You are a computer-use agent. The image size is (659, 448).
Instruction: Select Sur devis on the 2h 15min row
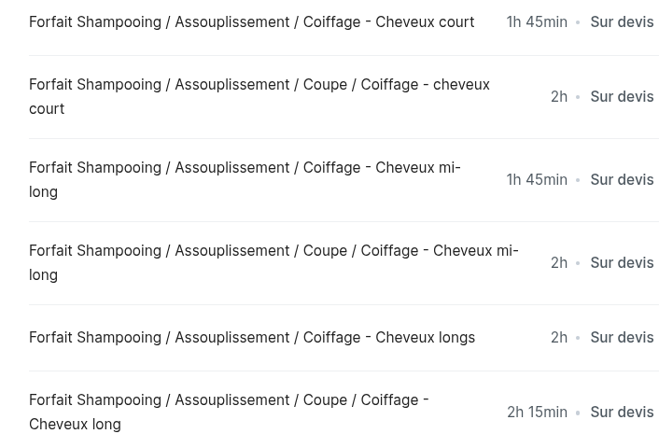622,412
